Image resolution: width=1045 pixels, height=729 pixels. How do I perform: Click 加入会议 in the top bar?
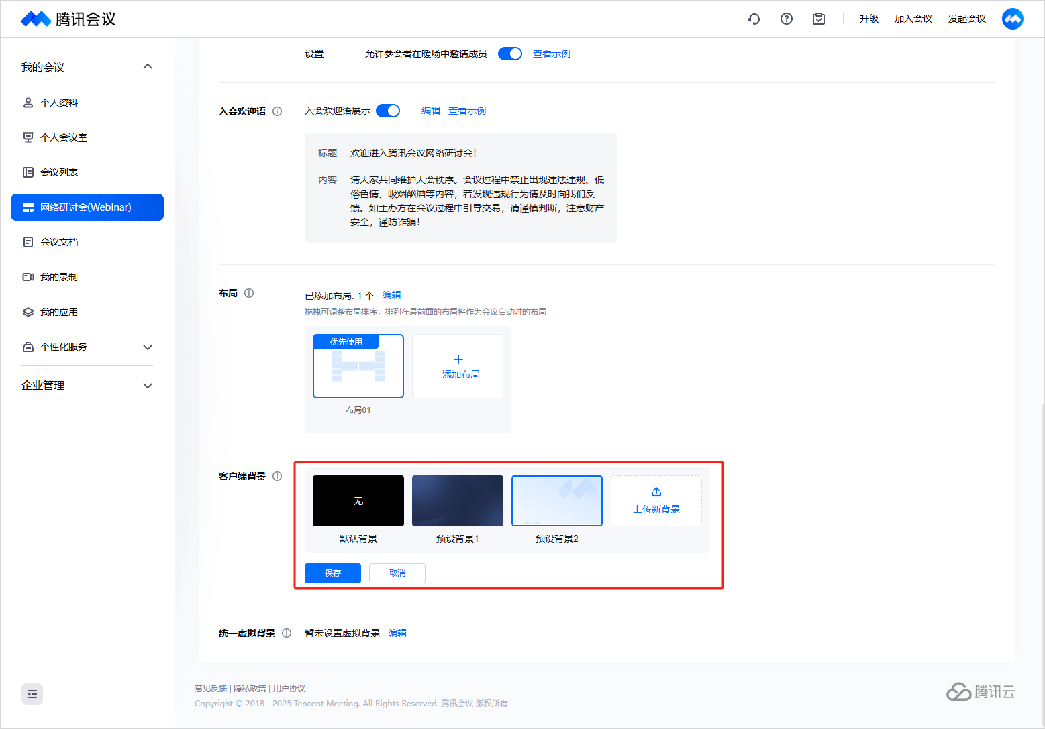913,19
